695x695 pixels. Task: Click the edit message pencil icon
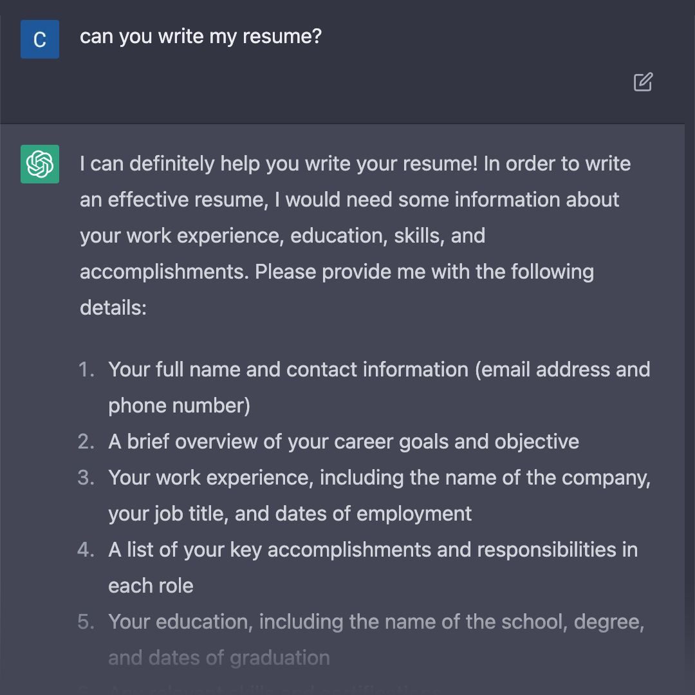[643, 82]
